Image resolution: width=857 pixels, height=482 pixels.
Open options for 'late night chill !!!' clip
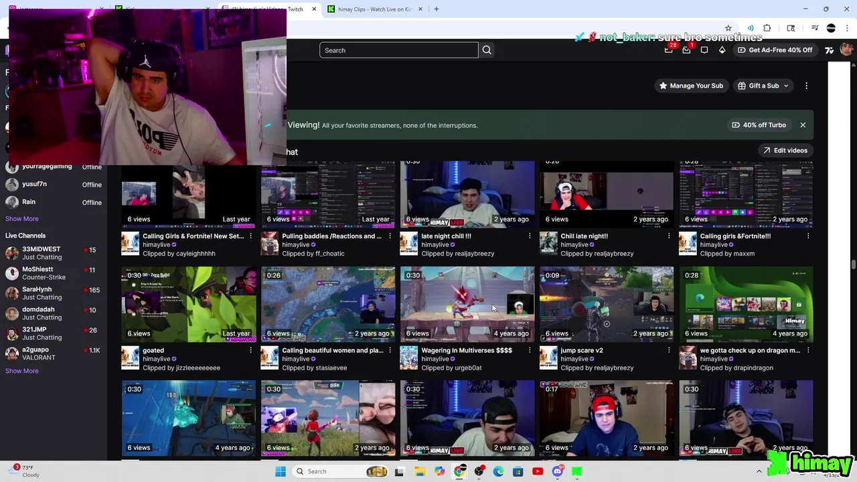click(x=530, y=236)
